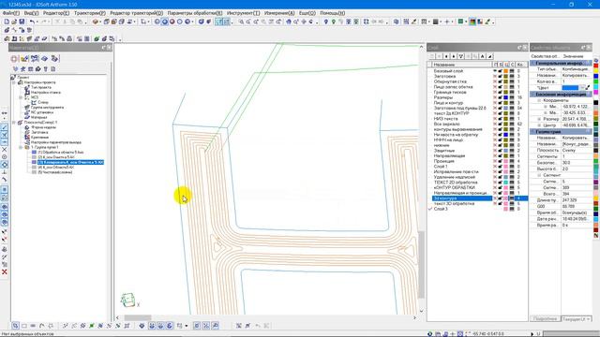Viewport: 600px width, 337px height.
Task: Toggle visibility of Слой 1 layer
Action: point(495,167)
